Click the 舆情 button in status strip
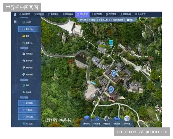Screen dimensions: 173x139 (130, 20)
